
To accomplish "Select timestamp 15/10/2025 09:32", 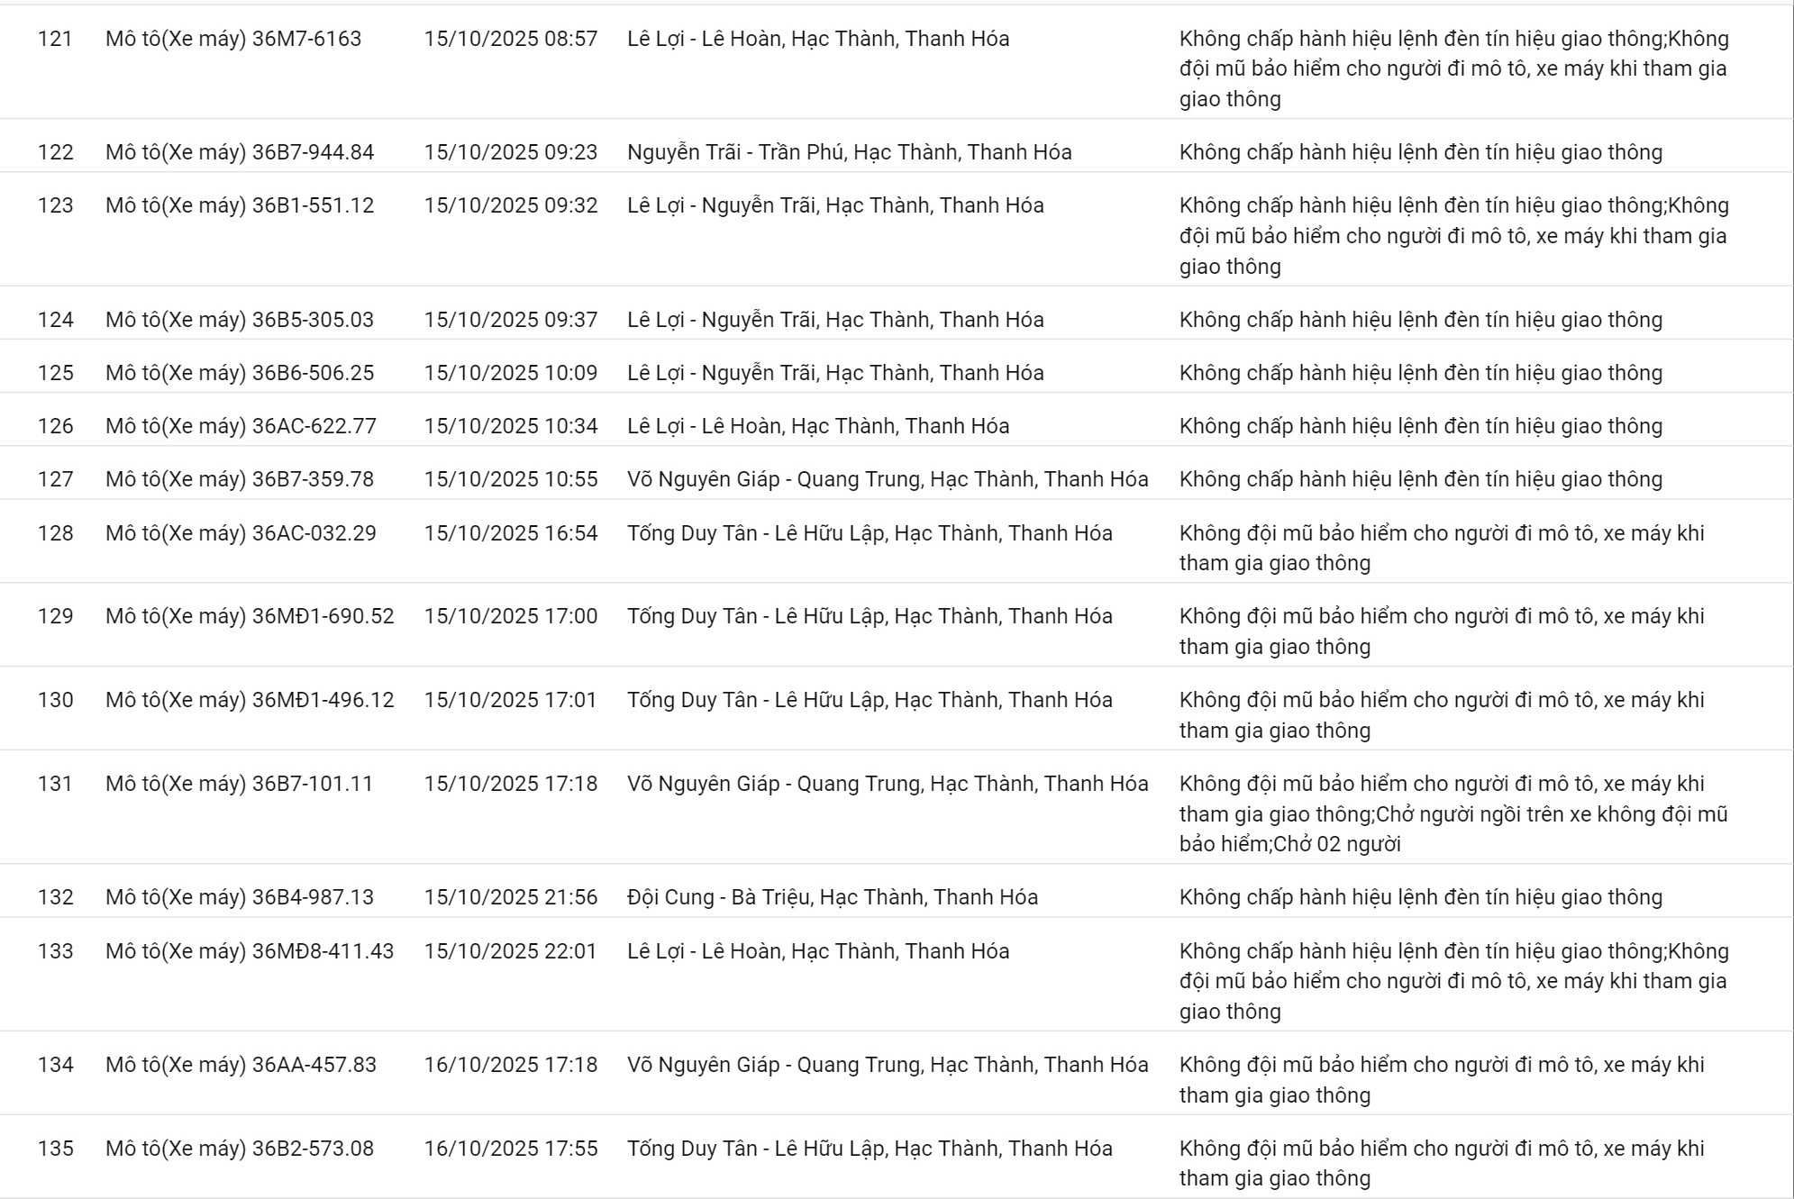I will 511,205.
